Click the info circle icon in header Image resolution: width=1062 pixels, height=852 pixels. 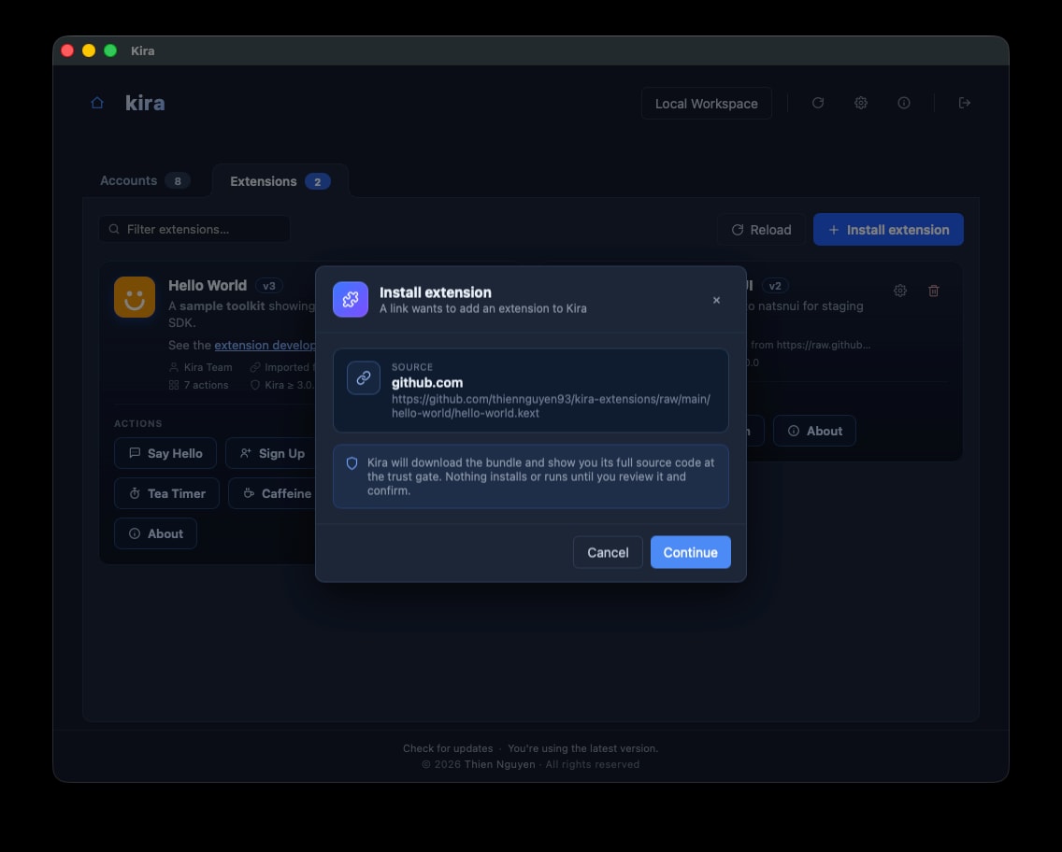(903, 103)
